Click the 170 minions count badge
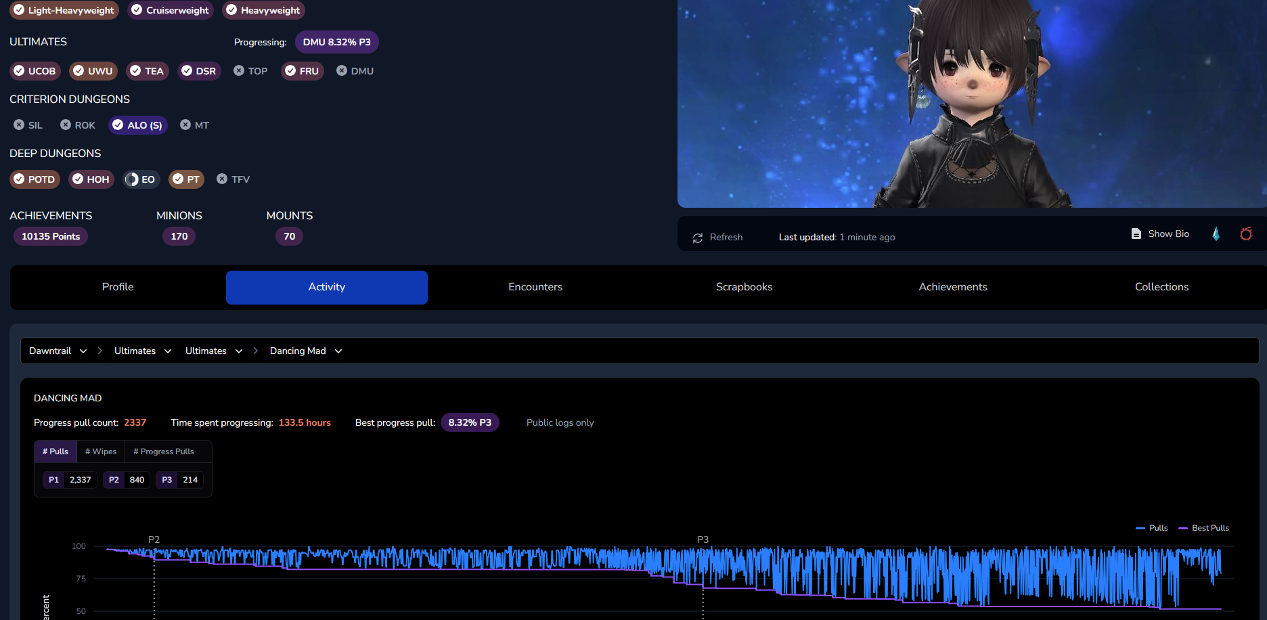1267x620 pixels. [x=179, y=236]
